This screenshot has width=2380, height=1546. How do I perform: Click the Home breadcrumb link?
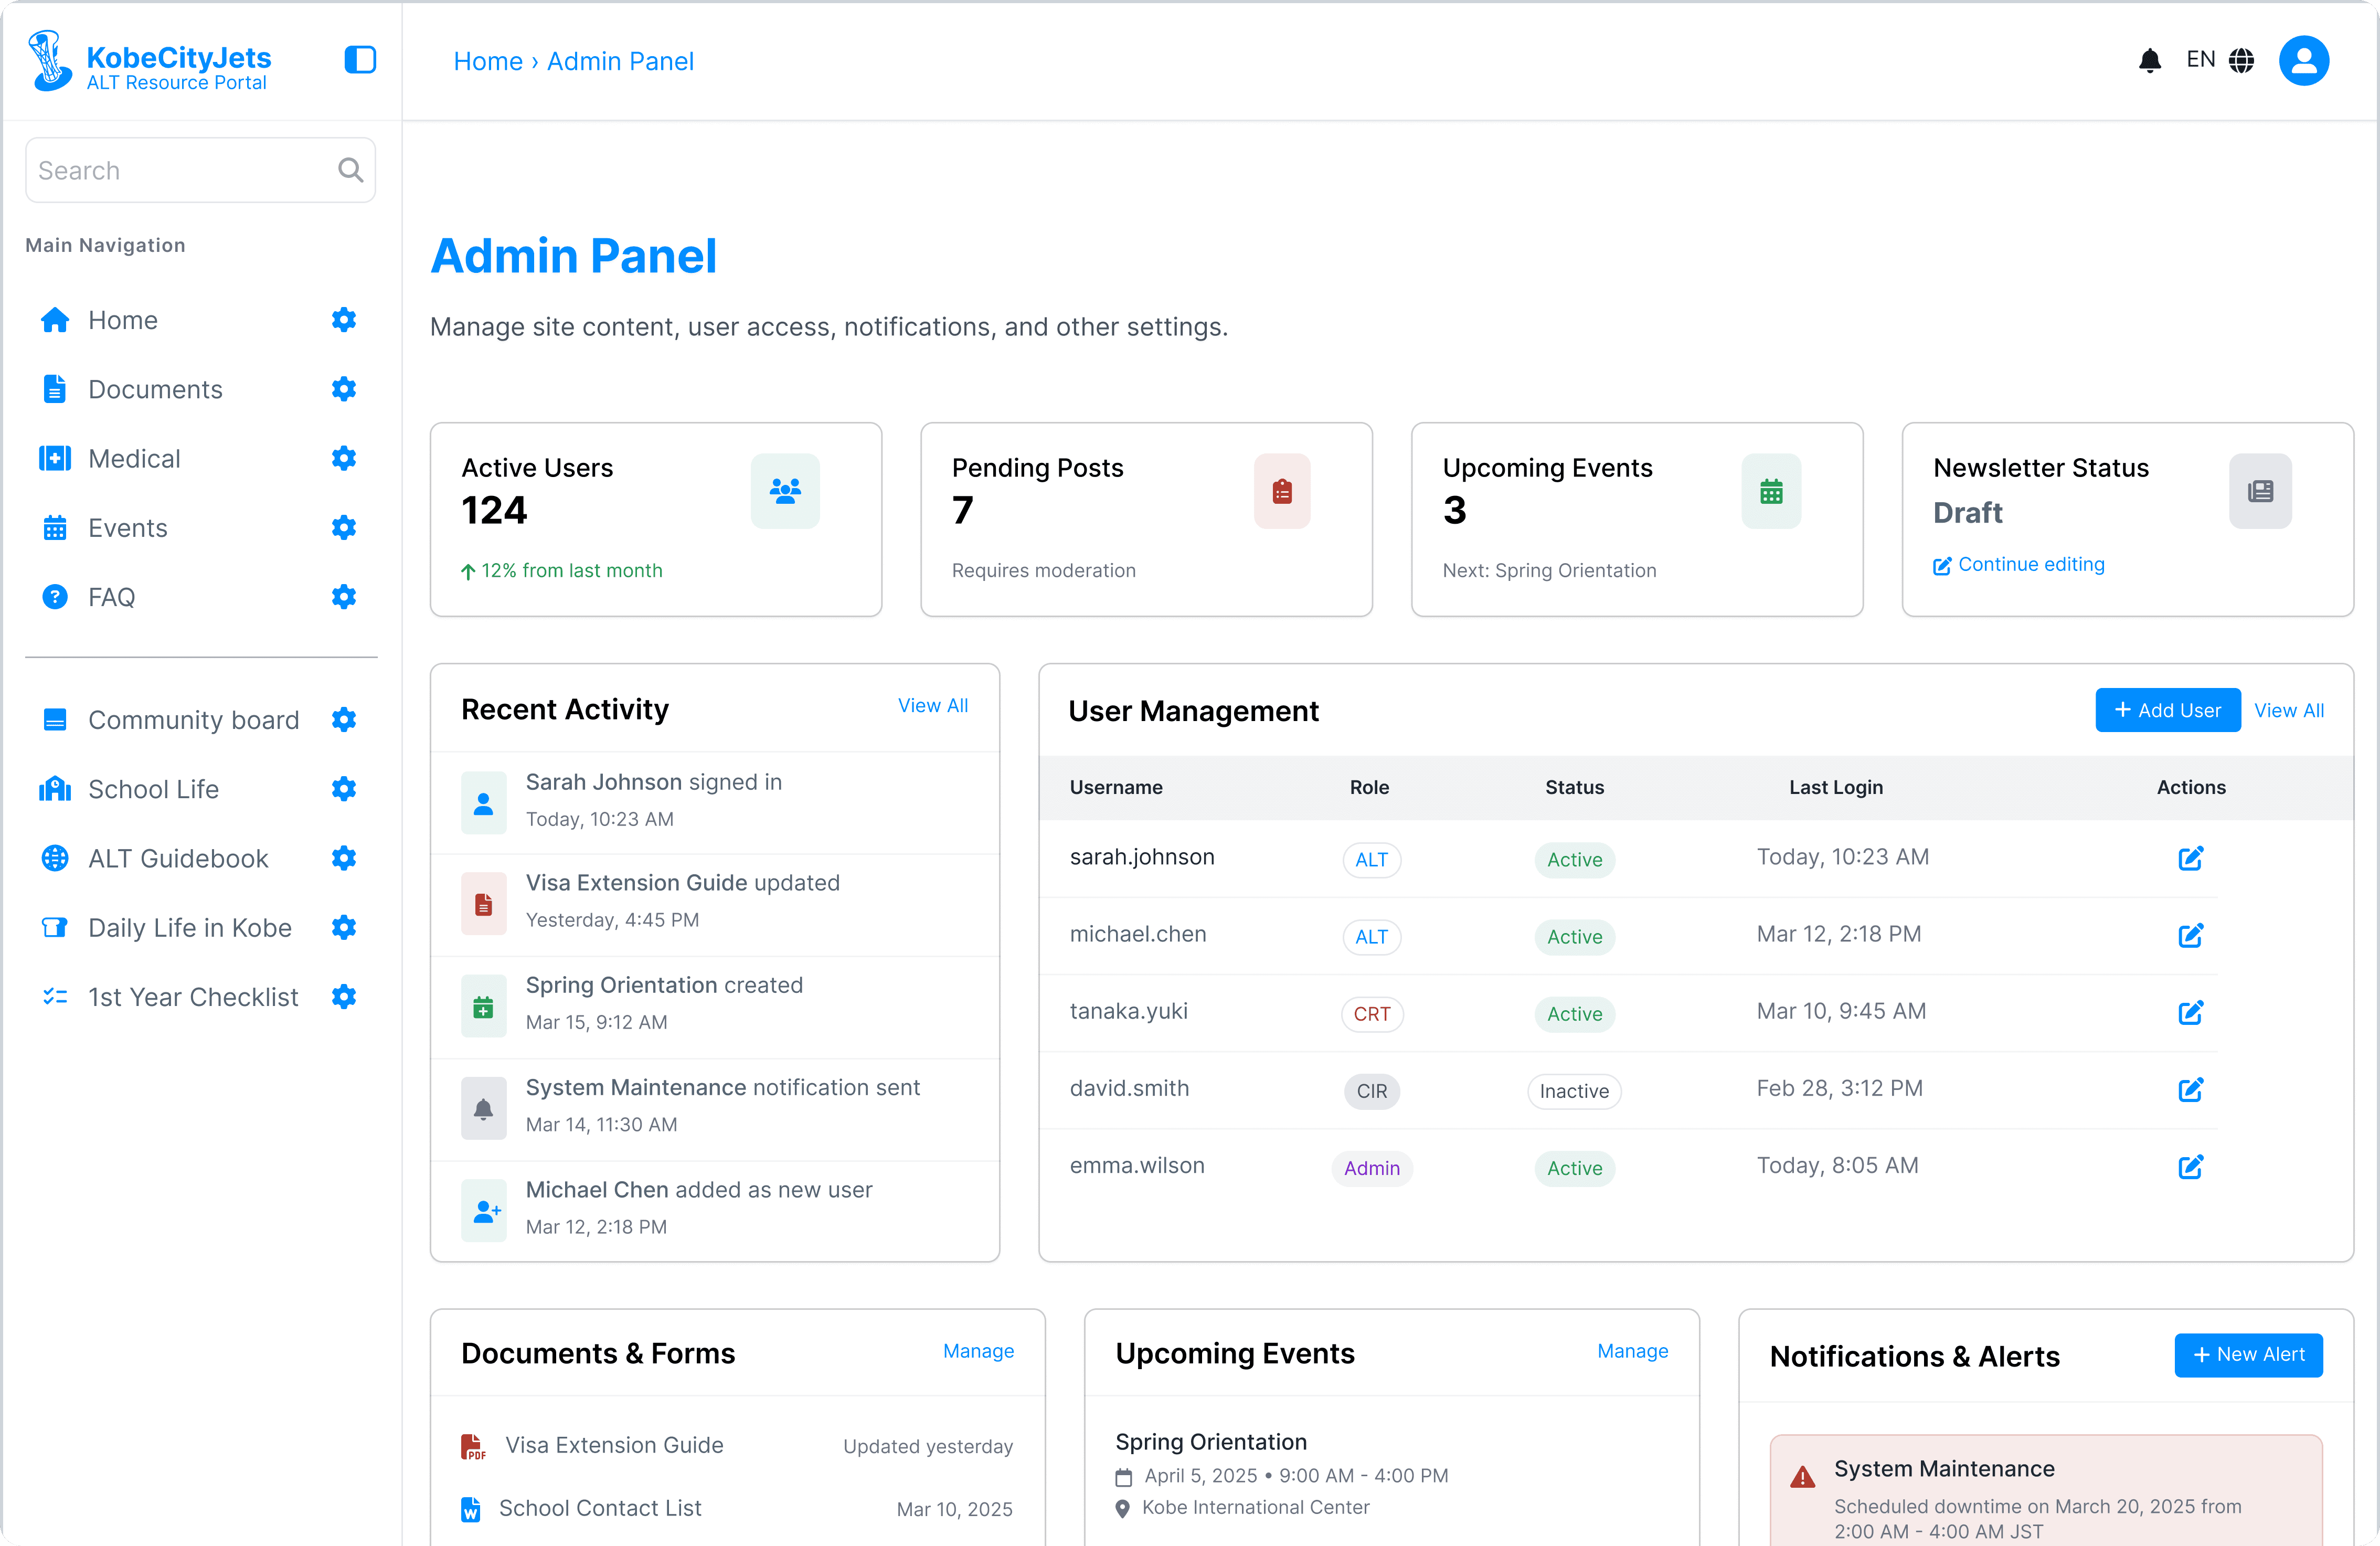(x=488, y=61)
